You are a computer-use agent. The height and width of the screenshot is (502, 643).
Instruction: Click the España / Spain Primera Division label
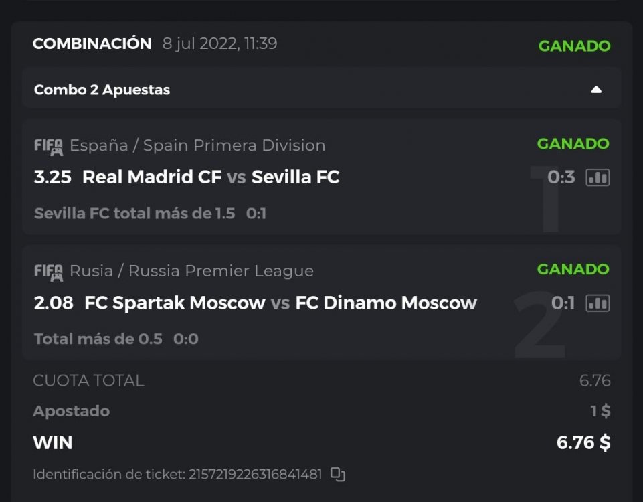pos(197,145)
